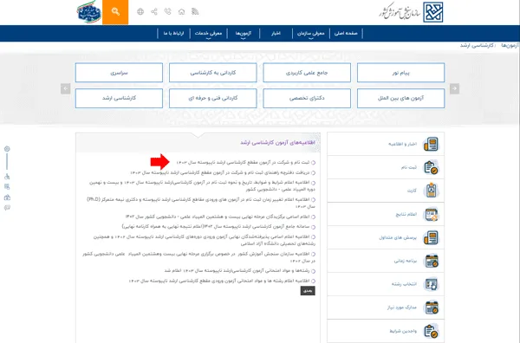This screenshot has width=520, height=343.
Task: Select the دکترای تخصصی tile
Action: 307,98
